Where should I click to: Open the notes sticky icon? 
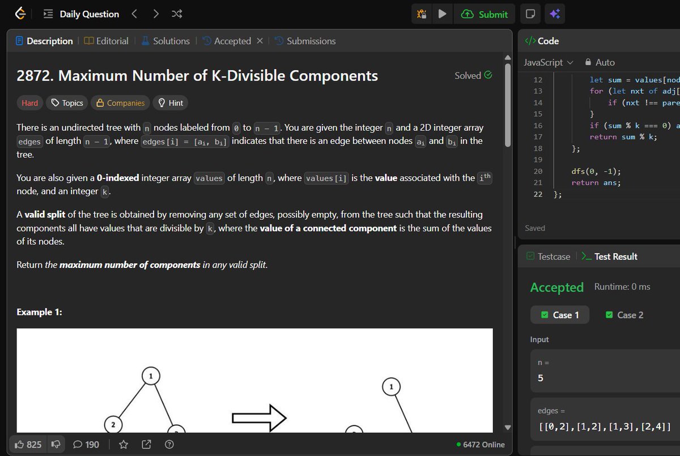pyautogui.click(x=530, y=14)
